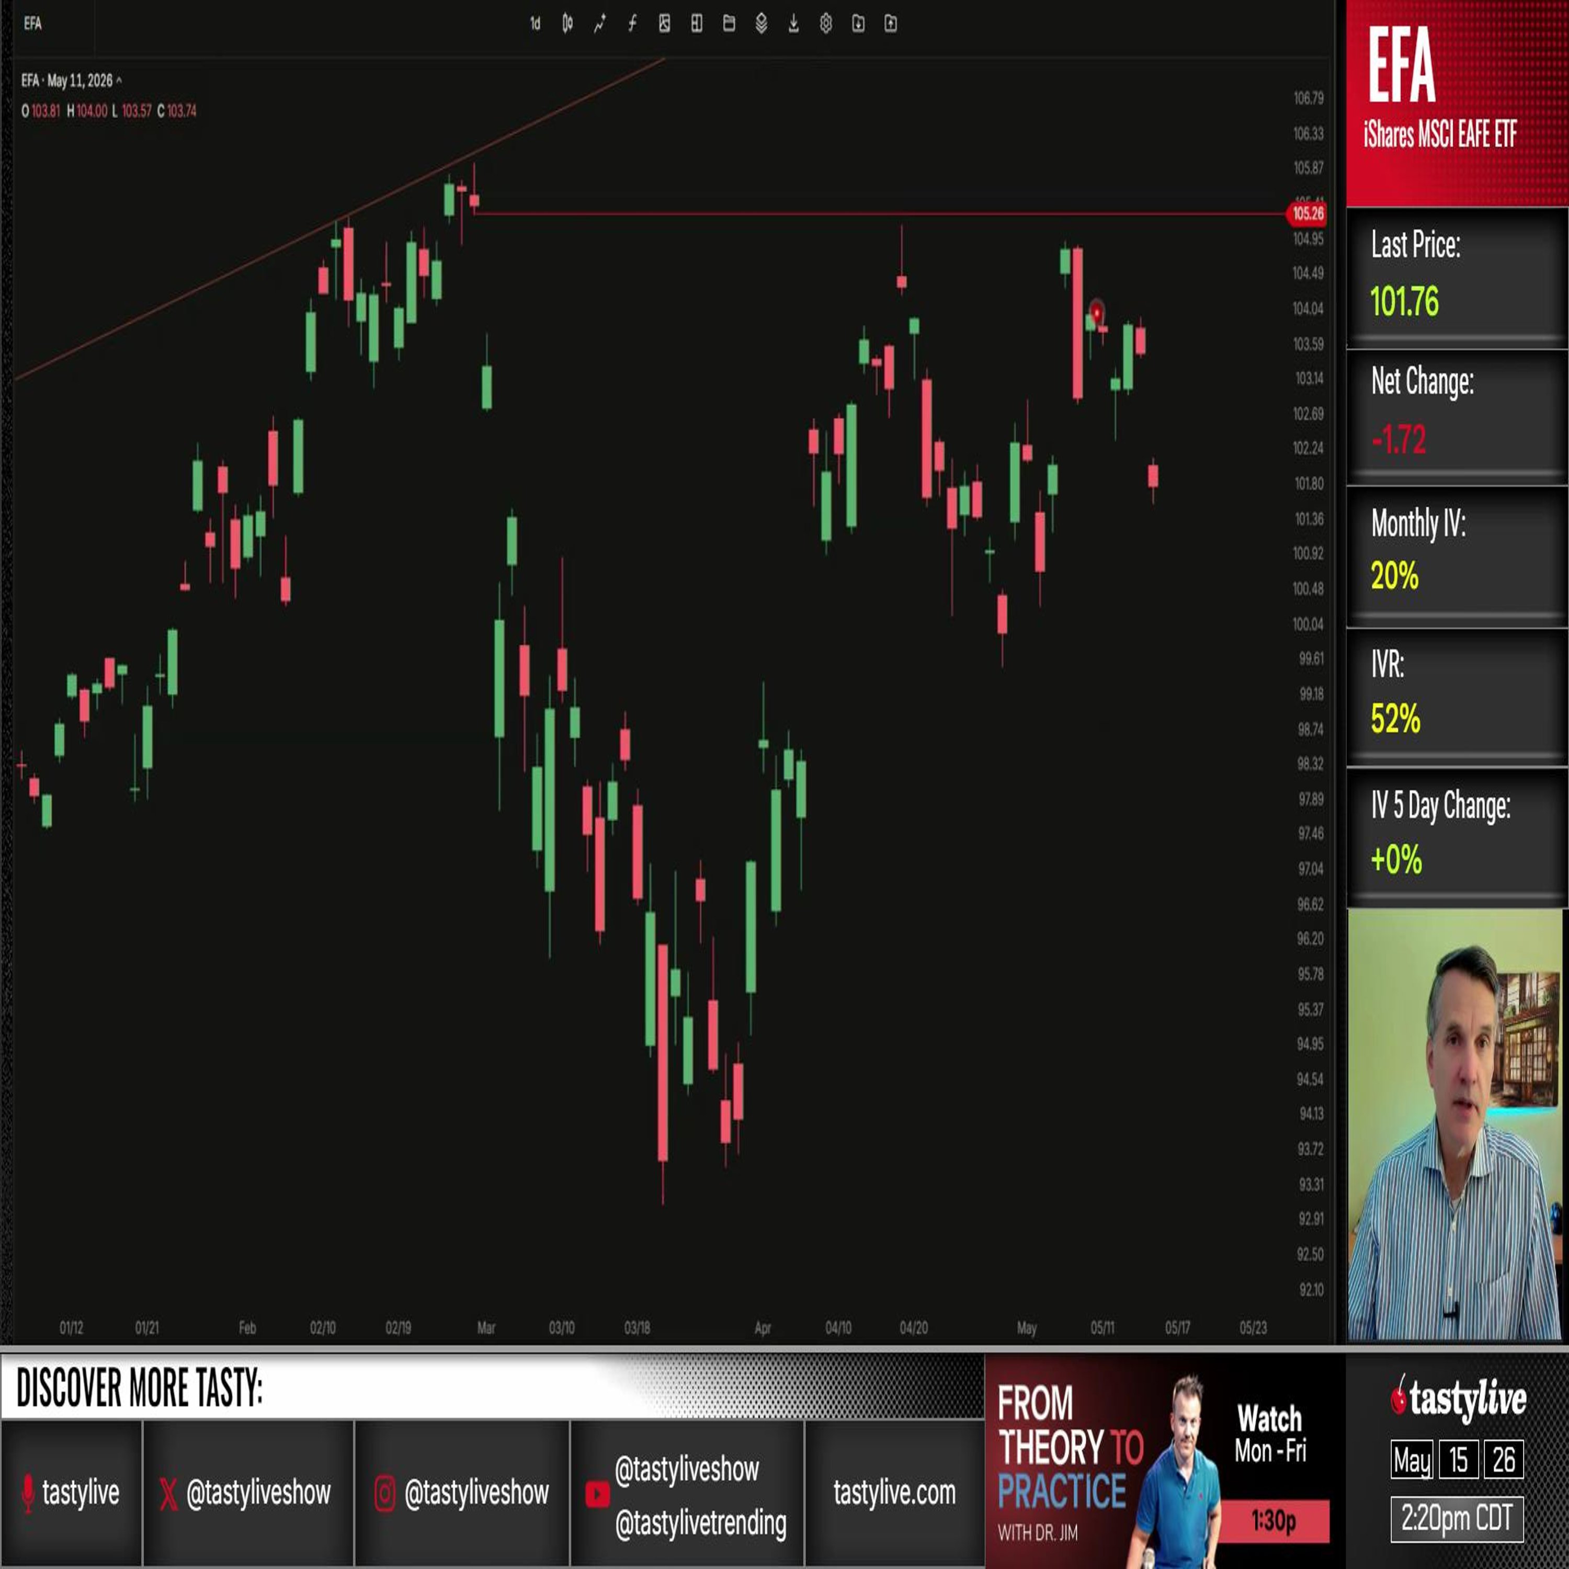Screen dimensions: 1569x1569
Task: Click the iShares MSCI EAFE ETF title
Action: [x=1440, y=134]
